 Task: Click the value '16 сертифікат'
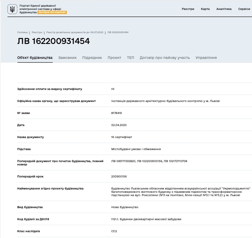pyautogui.click(x=122, y=137)
